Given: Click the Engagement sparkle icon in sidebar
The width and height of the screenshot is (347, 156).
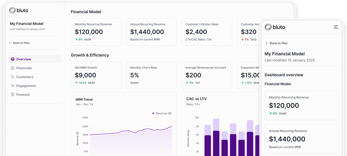Looking at the screenshot, I should [13, 86].
